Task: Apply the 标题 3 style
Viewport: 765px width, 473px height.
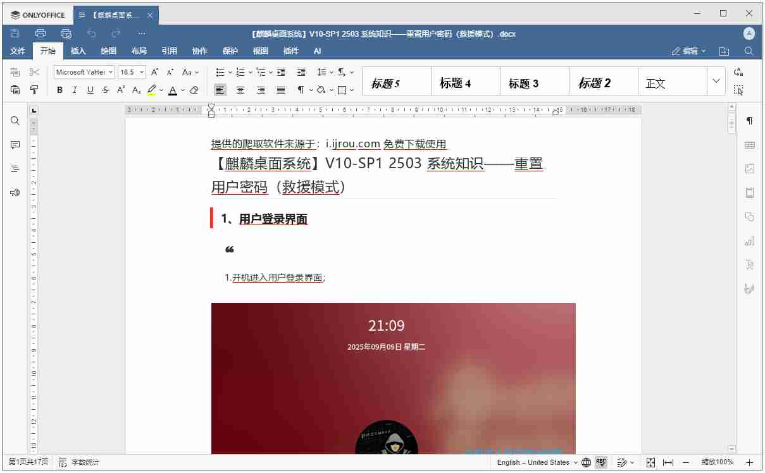Action: pyautogui.click(x=534, y=81)
